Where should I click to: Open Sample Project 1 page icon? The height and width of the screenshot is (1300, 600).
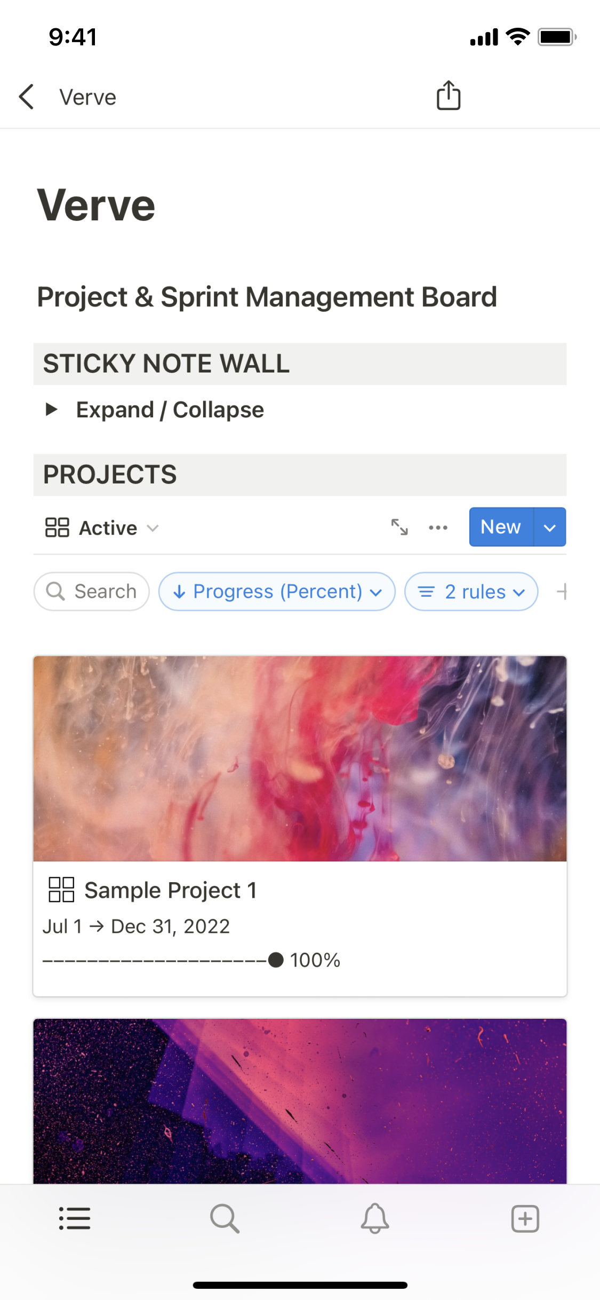tap(61, 890)
